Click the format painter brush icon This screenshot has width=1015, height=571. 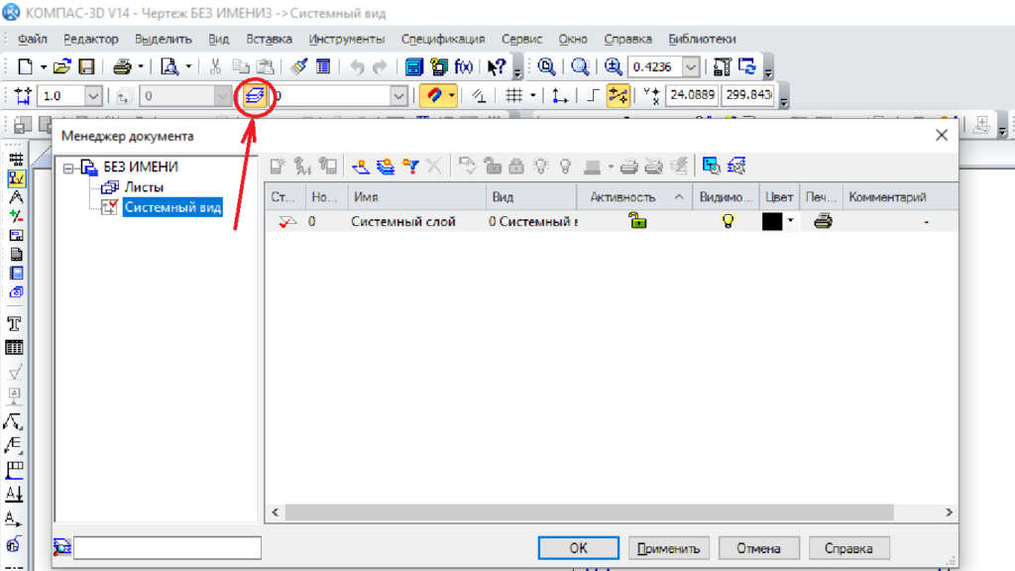pyautogui.click(x=298, y=67)
